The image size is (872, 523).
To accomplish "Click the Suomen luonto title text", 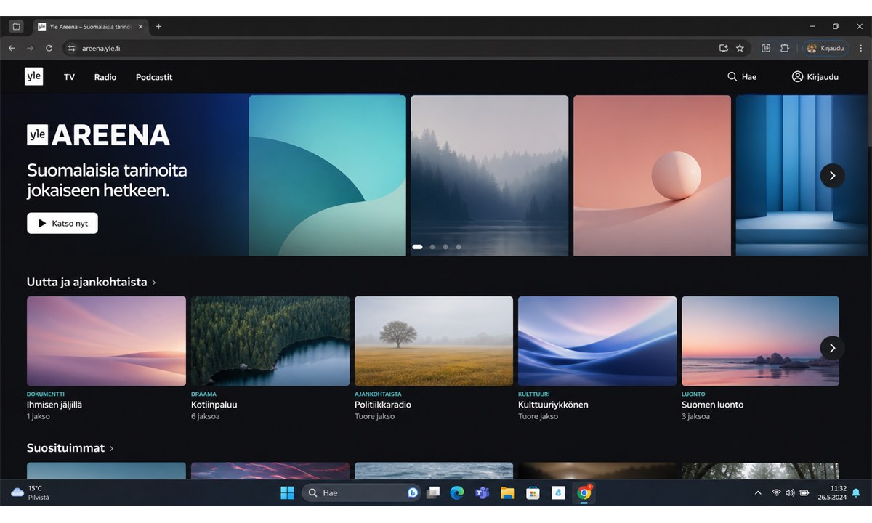I will pos(713,405).
